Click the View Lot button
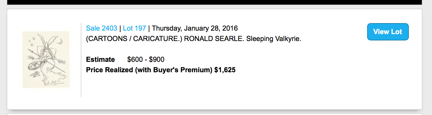The height and width of the screenshot is (115, 432). [388, 32]
